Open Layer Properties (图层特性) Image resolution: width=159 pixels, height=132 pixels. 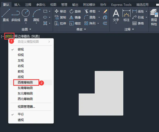pos(154,17)
